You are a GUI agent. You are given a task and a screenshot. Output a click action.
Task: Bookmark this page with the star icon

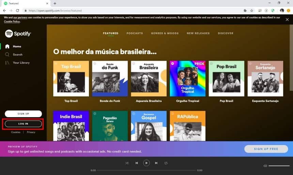tap(252, 11)
